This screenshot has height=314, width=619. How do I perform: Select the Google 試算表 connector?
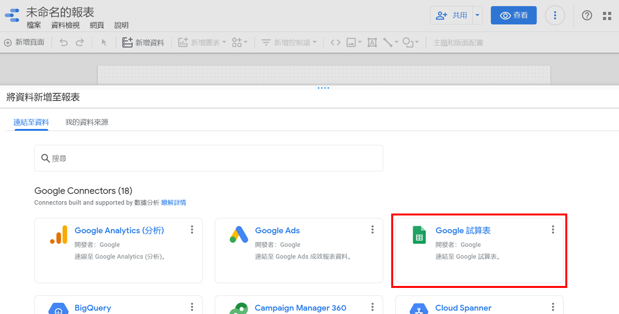tap(479, 250)
